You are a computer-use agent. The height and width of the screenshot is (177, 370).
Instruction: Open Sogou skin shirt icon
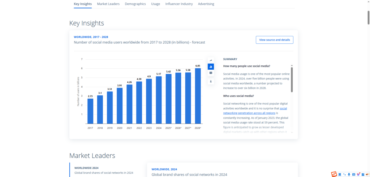pyautogui.click(x=358, y=174)
